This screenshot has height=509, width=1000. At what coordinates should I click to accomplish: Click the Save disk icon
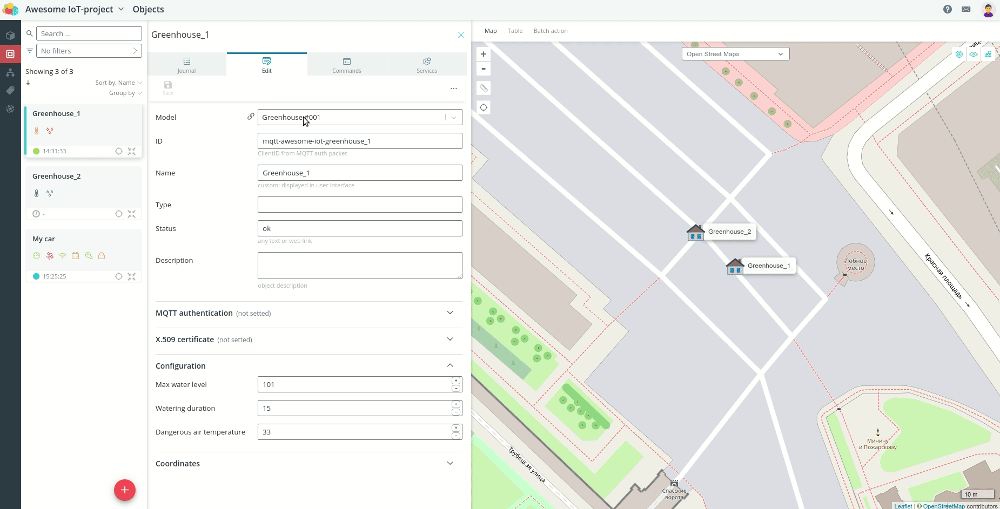tap(168, 87)
